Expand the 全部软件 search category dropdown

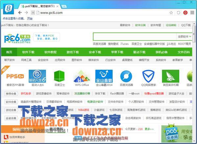(x=185, y=36)
